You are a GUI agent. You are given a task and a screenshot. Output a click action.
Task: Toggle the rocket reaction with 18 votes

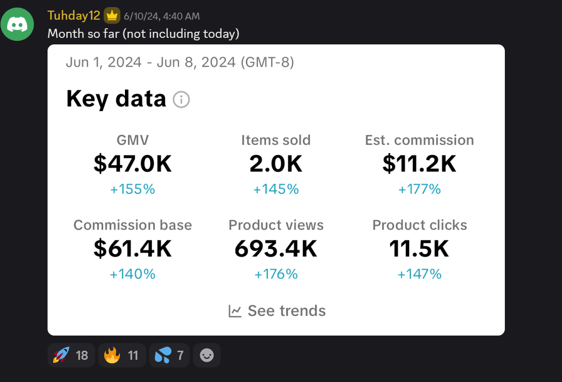tap(71, 356)
